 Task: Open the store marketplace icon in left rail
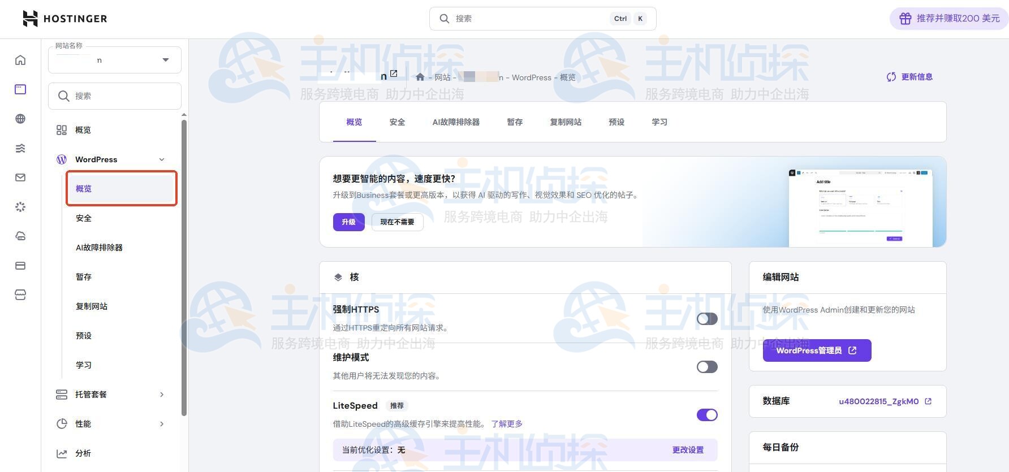[x=20, y=295]
